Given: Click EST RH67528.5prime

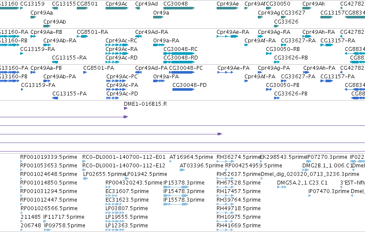Looking at the screenshot, I should point(225,187).
